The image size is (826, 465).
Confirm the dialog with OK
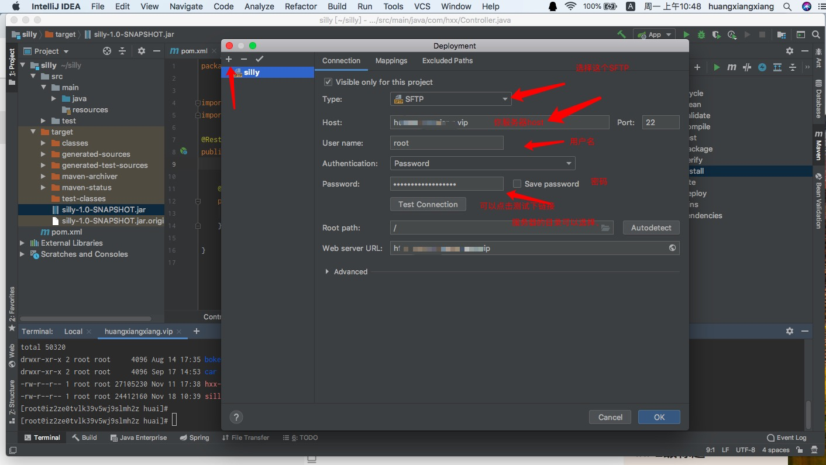click(x=659, y=417)
